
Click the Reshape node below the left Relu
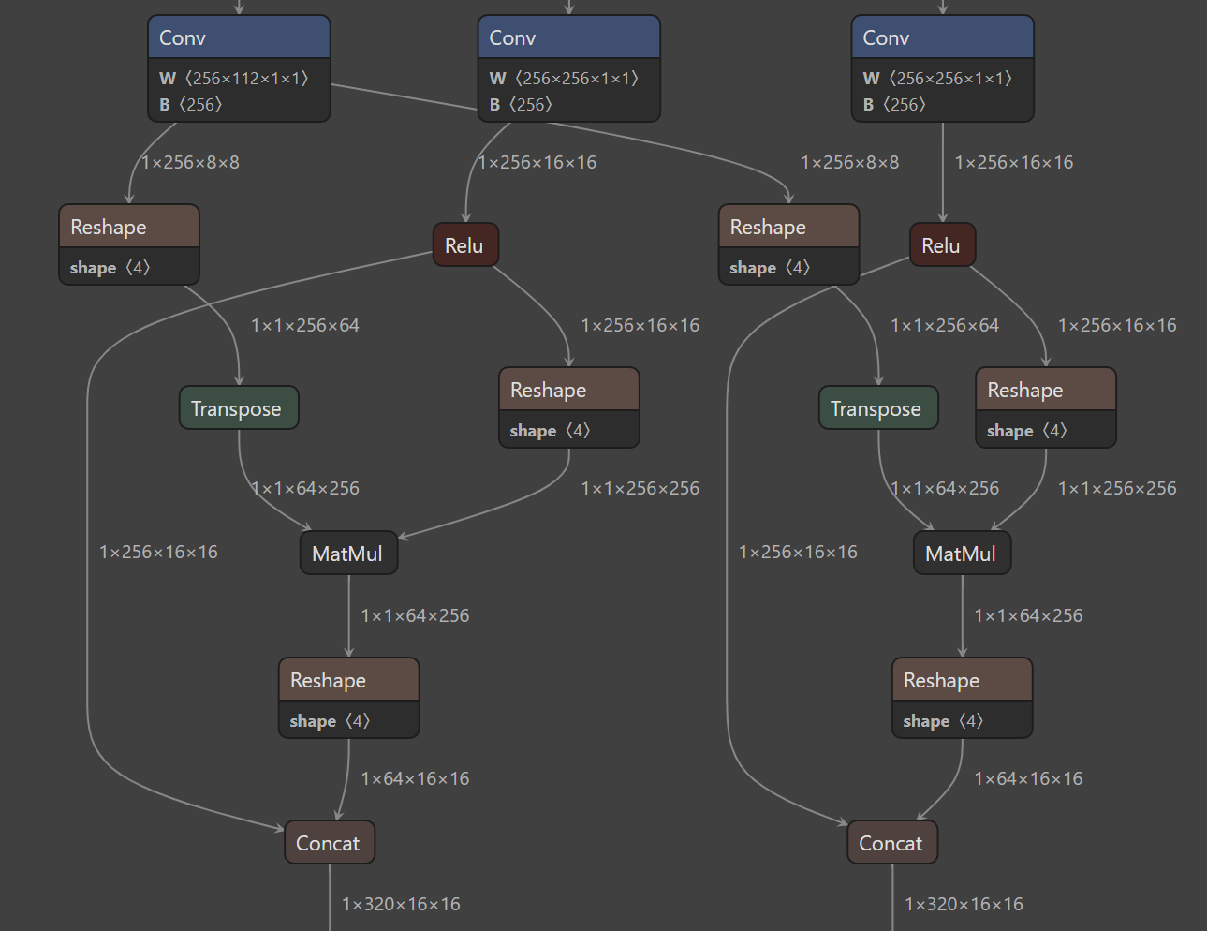click(x=568, y=391)
